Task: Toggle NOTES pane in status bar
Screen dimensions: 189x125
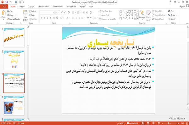Action: (121, 123)
